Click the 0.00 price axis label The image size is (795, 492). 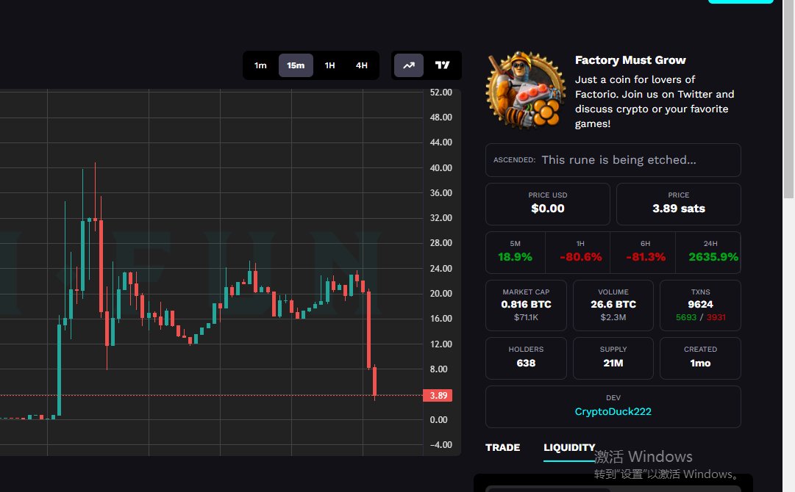[438, 419]
